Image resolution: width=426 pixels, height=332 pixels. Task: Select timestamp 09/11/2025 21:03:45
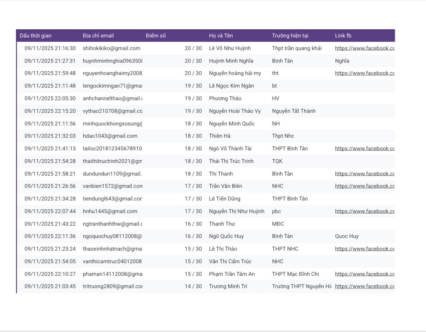click(50, 286)
